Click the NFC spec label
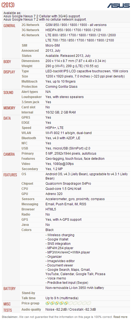The image size is (132, 319). [25, 143]
